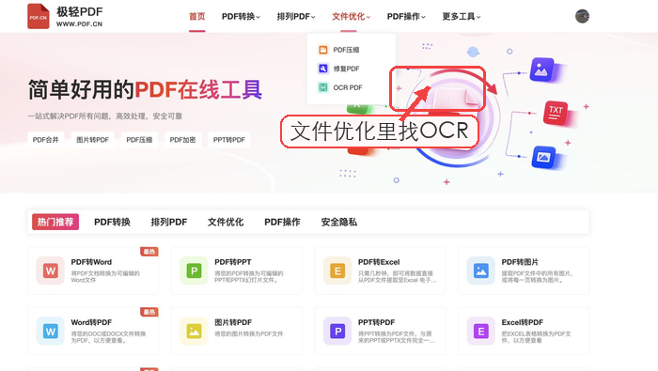Click the 最热 badge on PDF转Word
This screenshot has width=658, height=371.
click(x=149, y=252)
